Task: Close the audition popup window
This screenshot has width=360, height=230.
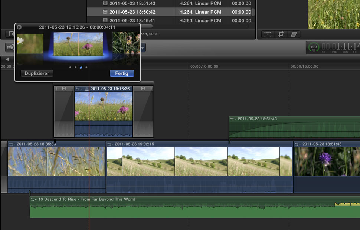Action: pyautogui.click(x=19, y=27)
